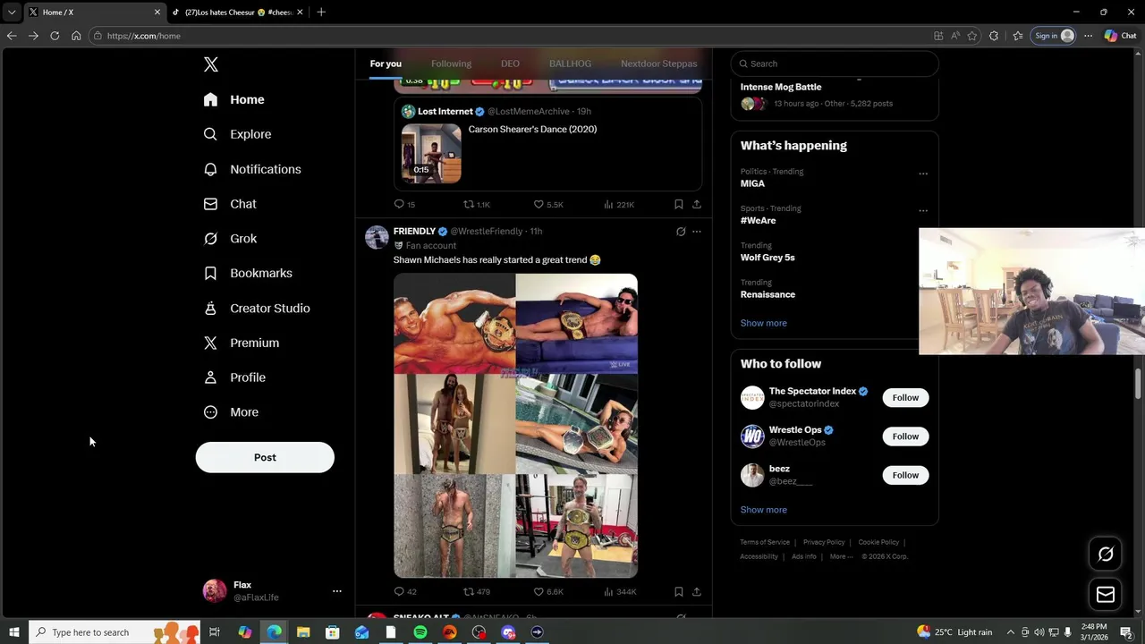Viewport: 1145px width, 644px height.
Task: Switch to Nextdoor Steppas tab
Action: [658, 64]
